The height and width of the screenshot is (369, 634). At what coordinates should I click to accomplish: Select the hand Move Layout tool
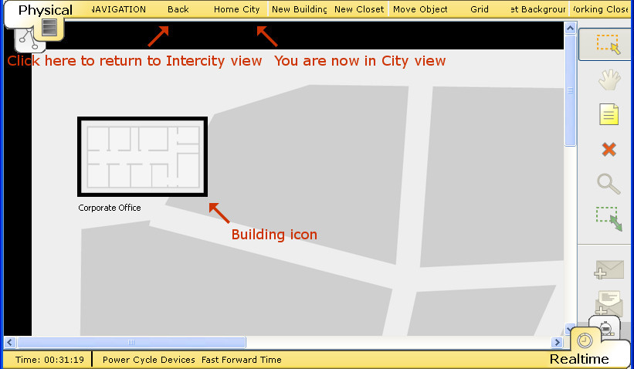(x=609, y=80)
